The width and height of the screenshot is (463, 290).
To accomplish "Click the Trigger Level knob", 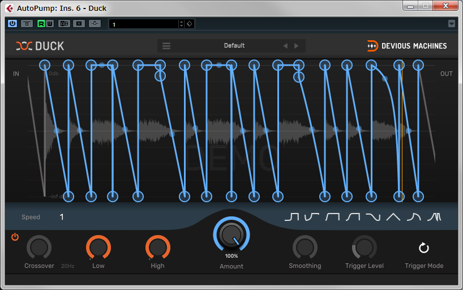I will tap(365, 248).
